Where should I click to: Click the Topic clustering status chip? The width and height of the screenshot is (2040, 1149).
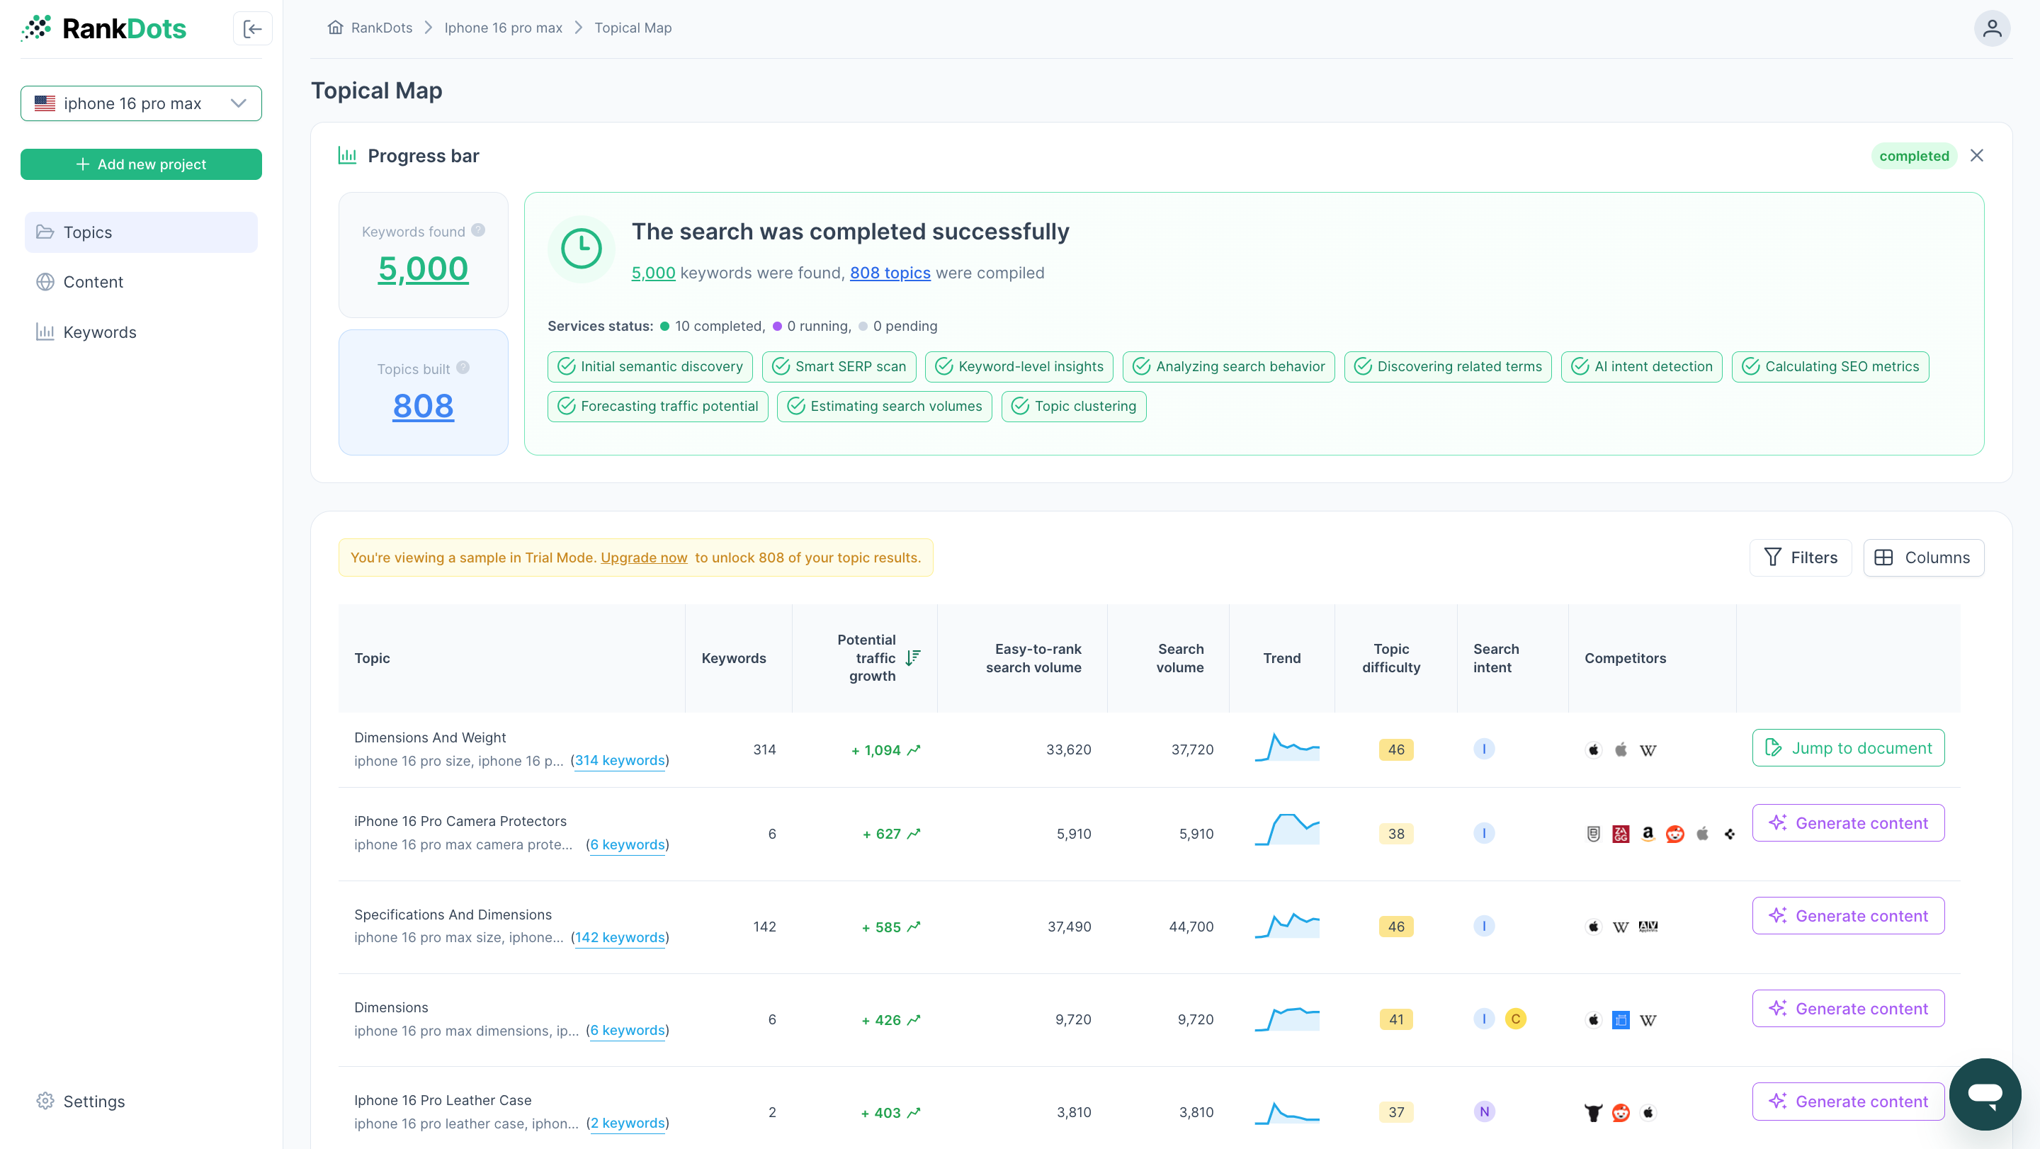[x=1073, y=406]
